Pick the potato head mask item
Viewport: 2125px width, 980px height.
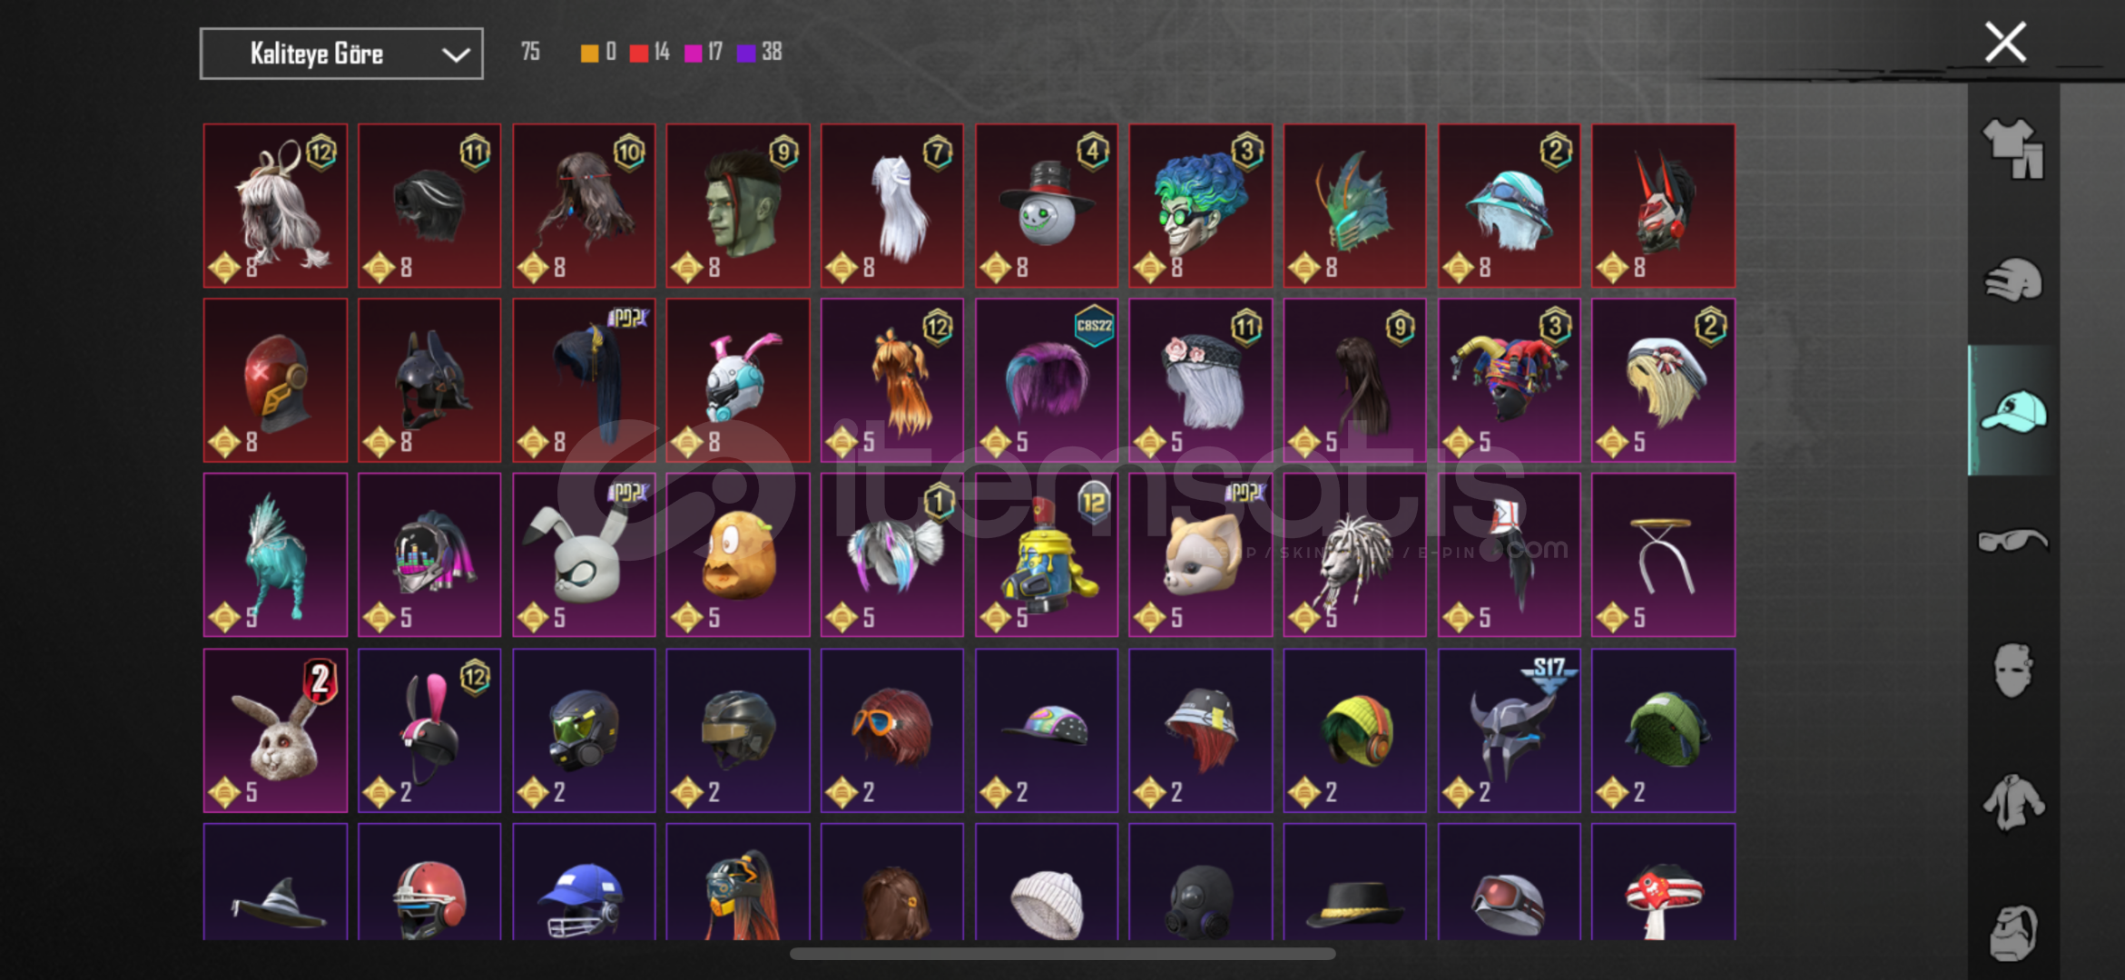pyautogui.click(x=738, y=555)
